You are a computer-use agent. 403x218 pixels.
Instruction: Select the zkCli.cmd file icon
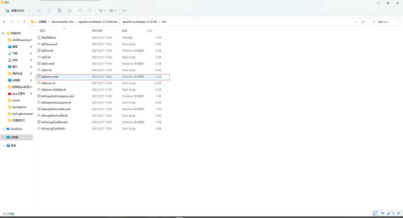[x=39, y=51]
